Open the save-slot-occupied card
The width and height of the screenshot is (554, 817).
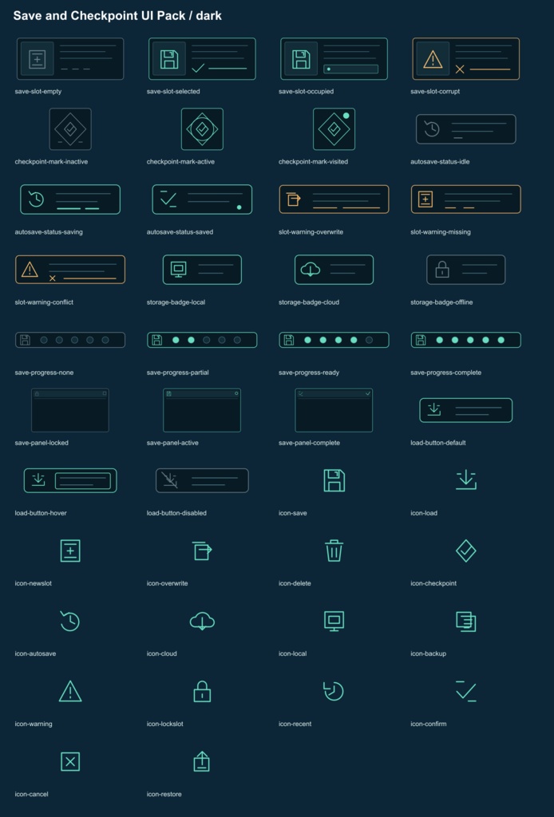click(x=334, y=58)
